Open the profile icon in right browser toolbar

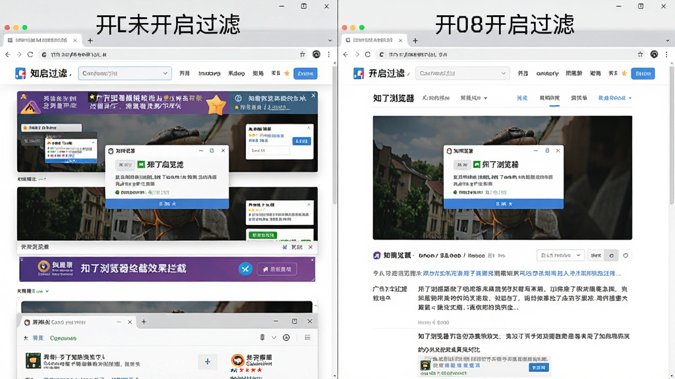pos(655,54)
